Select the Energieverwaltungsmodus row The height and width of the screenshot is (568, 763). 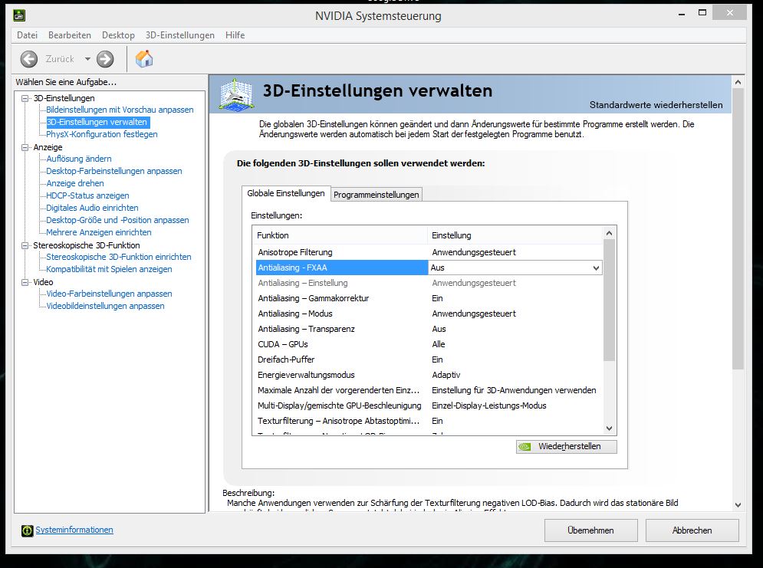click(429, 375)
